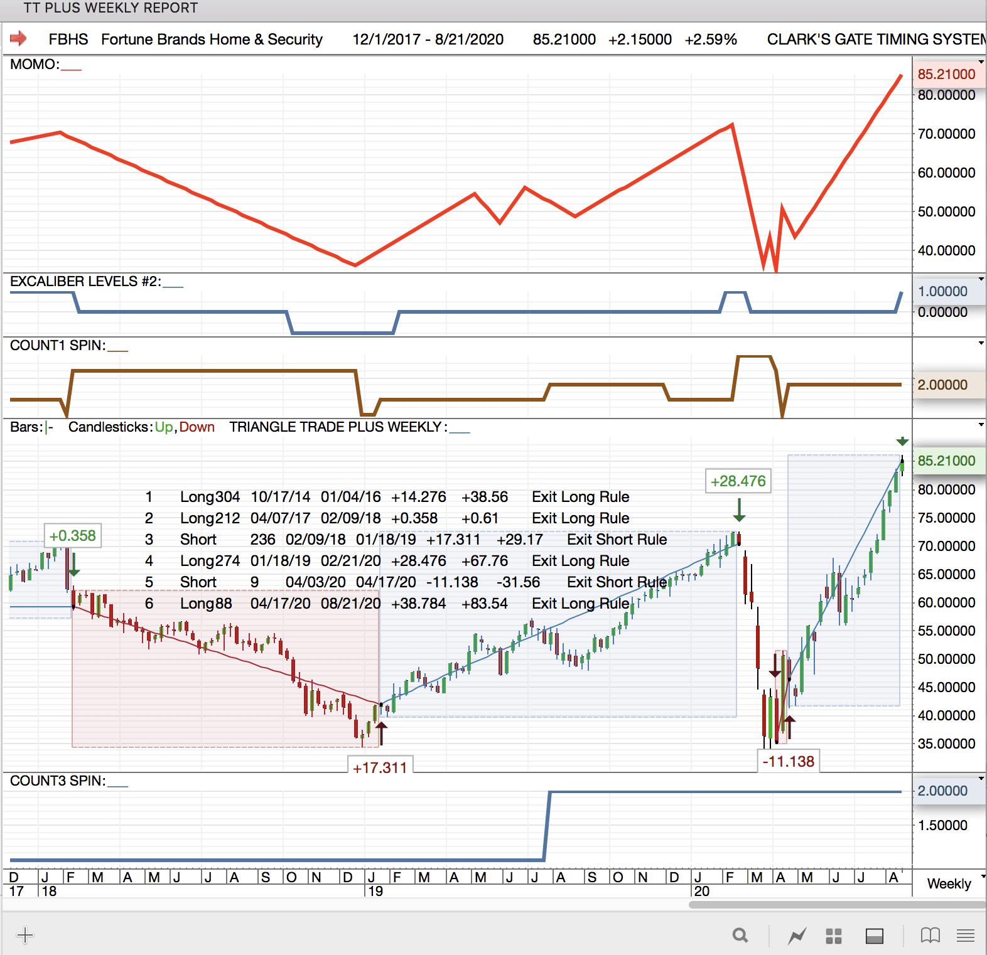The width and height of the screenshot is (987, 955).
Task: Click the MOMO indicator label
Action: pos(35,65)
